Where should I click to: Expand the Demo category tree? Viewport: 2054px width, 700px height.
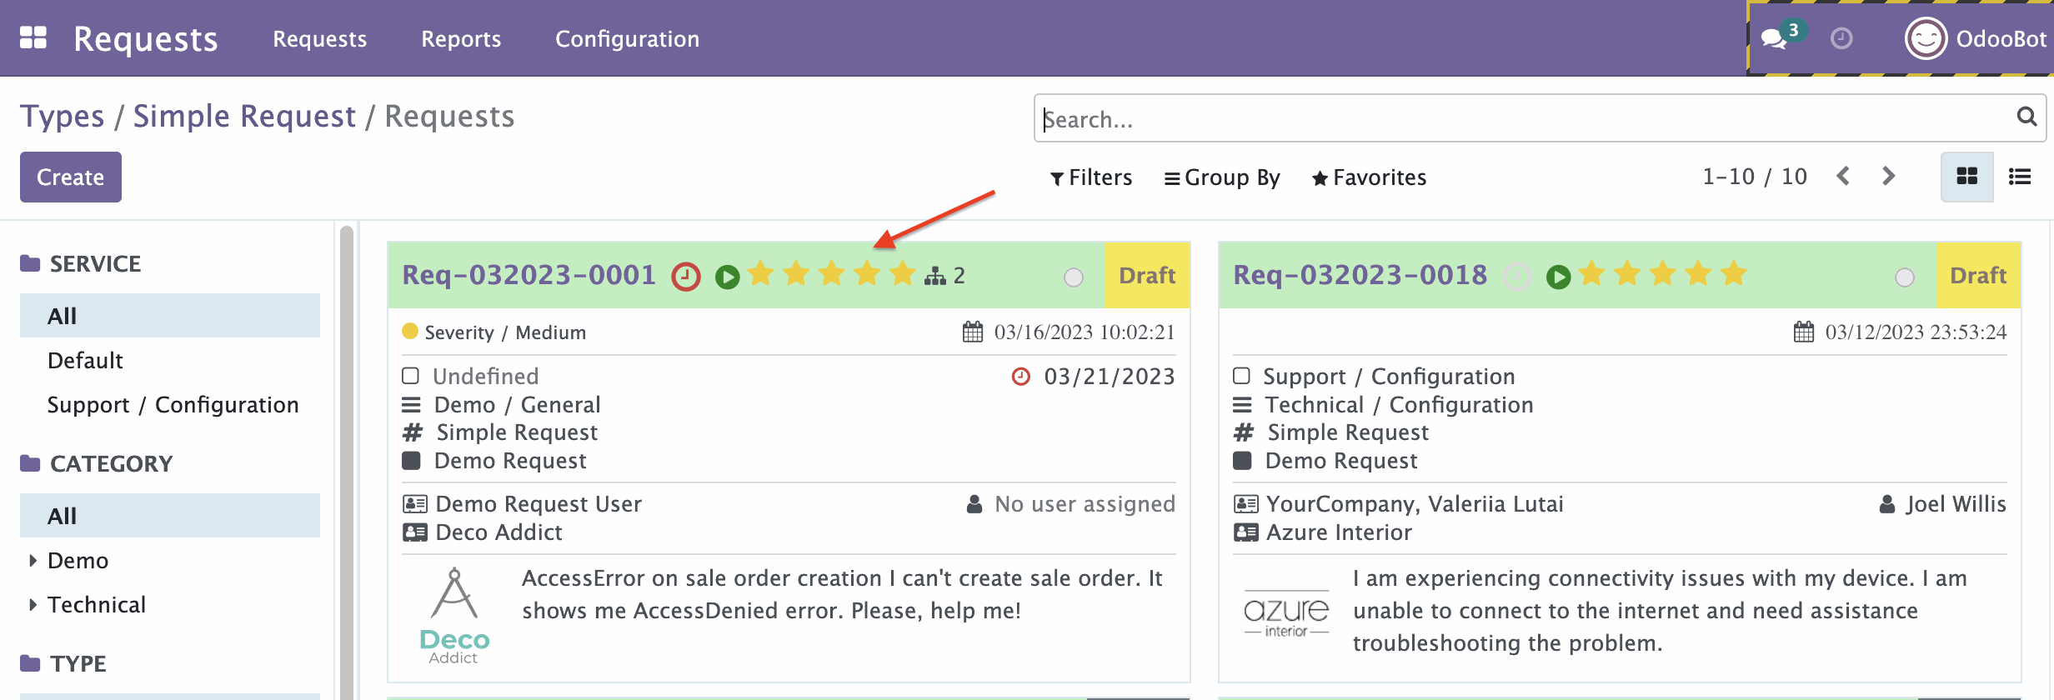pyautogui.click(x=33, y=561)
